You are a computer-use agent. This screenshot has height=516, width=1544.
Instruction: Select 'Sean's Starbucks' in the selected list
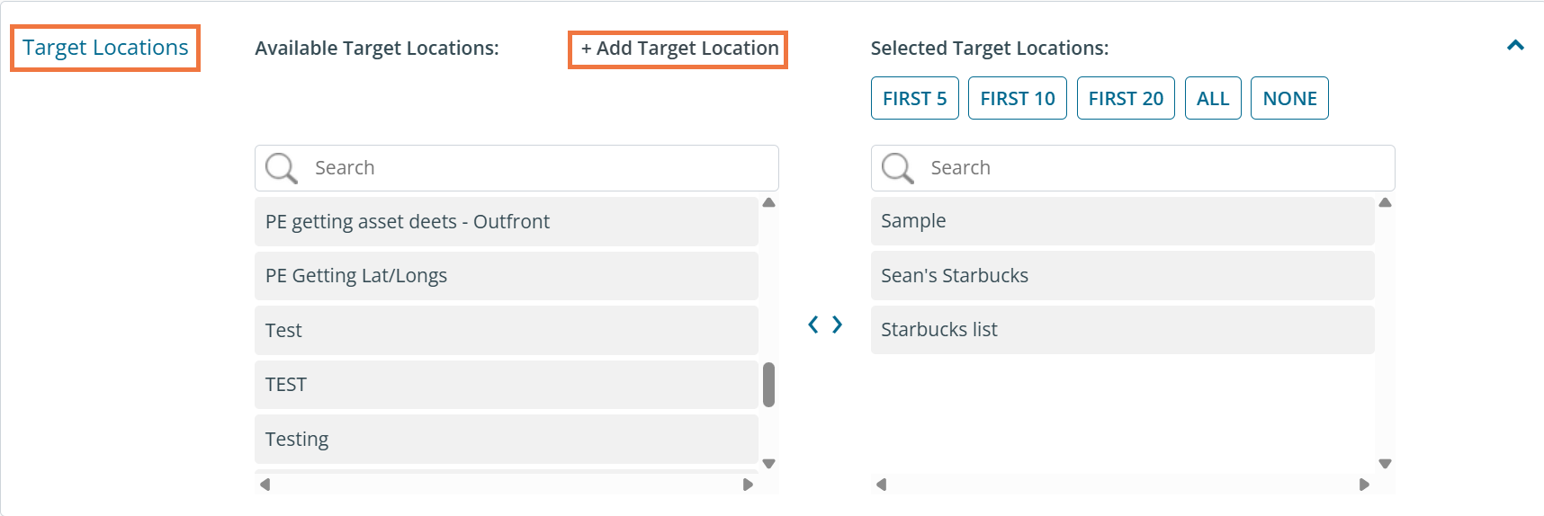pos(1122,276)
